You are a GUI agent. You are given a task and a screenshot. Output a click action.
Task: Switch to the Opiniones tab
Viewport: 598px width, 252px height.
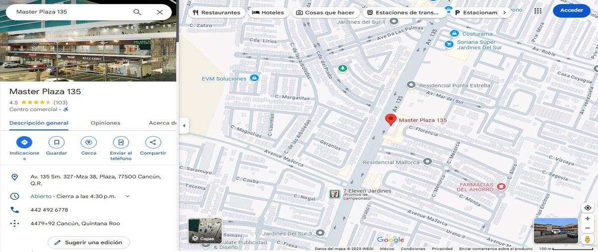pos(105,123)
